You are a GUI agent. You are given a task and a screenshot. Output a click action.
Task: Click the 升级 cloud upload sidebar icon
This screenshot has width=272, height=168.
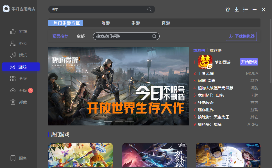pos(13,90)
